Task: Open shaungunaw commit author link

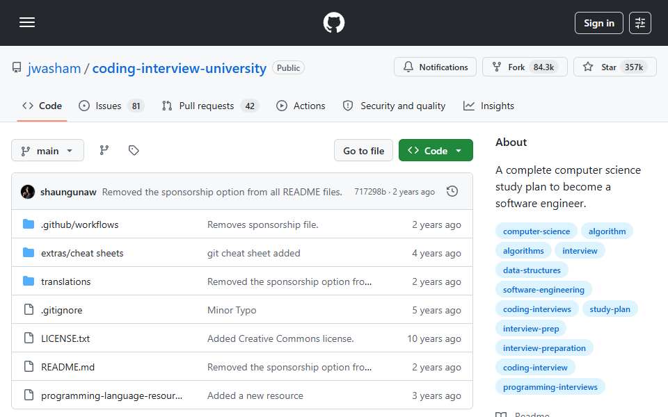Action: [x=68, y=192]
